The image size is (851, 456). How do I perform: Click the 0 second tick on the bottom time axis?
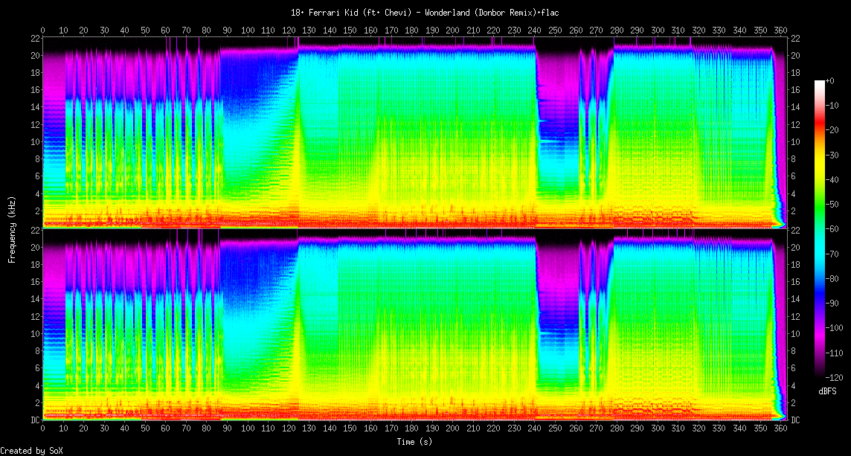tap(43, 429)
